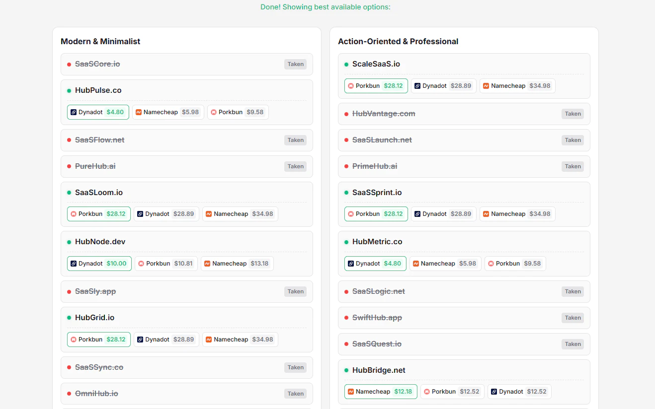This screenshot has height=409, width=655.
Task: Click $4.80 price for HubPulse.co
Action: 115,112
